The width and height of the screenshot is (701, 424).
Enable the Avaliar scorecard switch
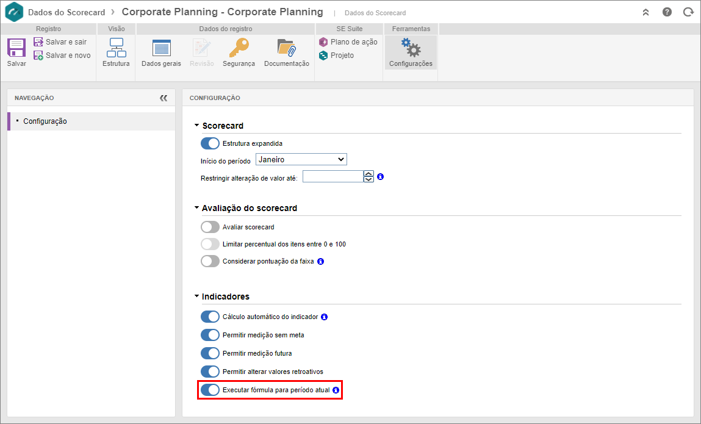coord(210,227)
